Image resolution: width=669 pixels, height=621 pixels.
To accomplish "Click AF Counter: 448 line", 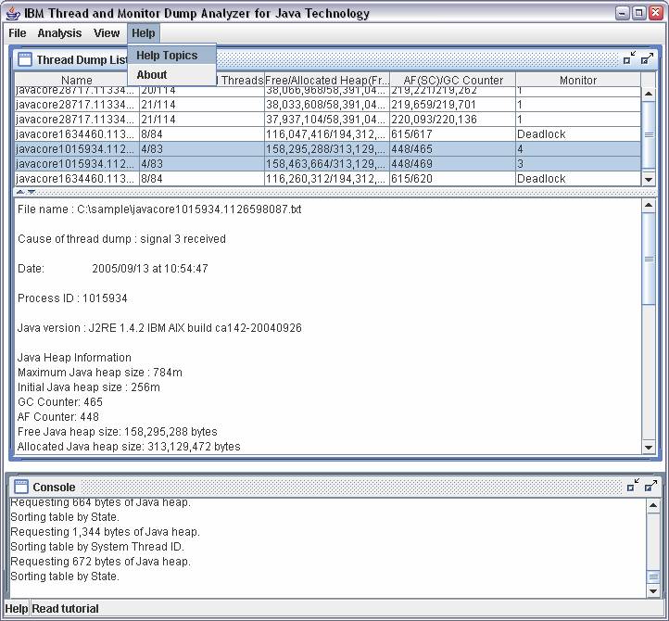I will [x=58, y=417].
